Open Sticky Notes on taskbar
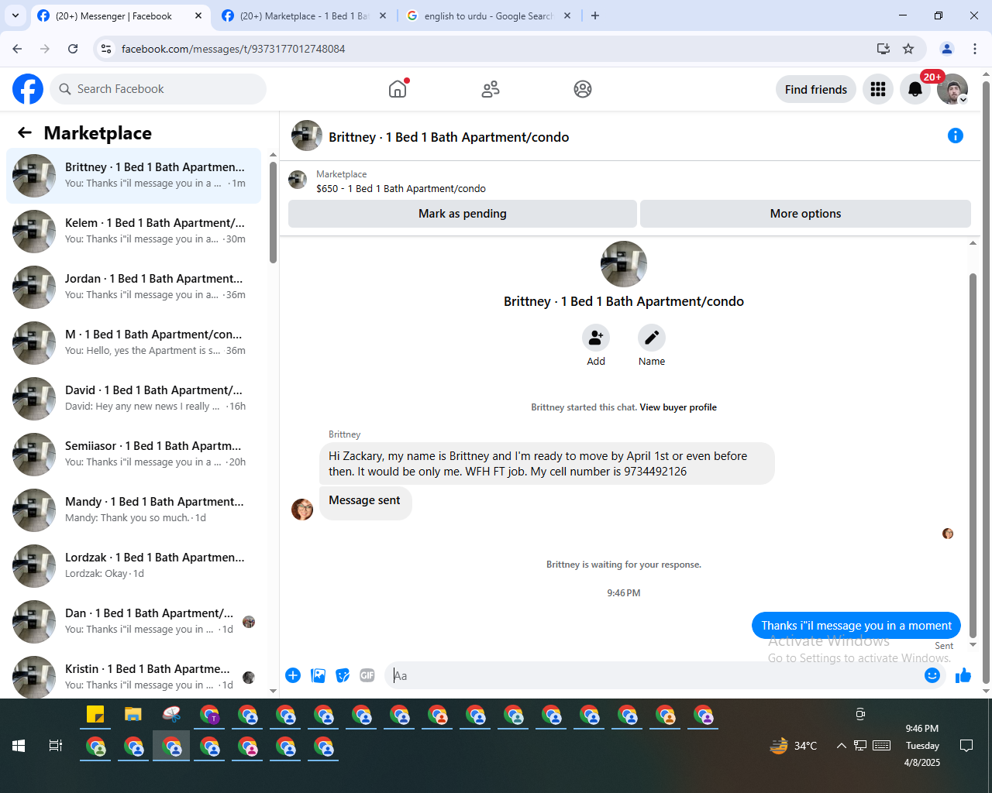 95,715
